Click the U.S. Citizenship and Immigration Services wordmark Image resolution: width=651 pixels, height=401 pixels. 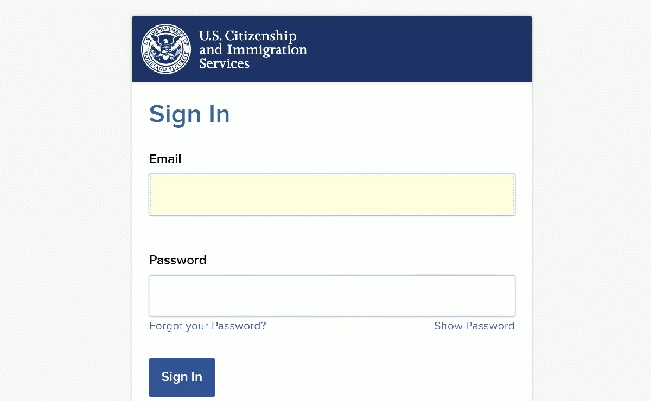coord(253,49)
